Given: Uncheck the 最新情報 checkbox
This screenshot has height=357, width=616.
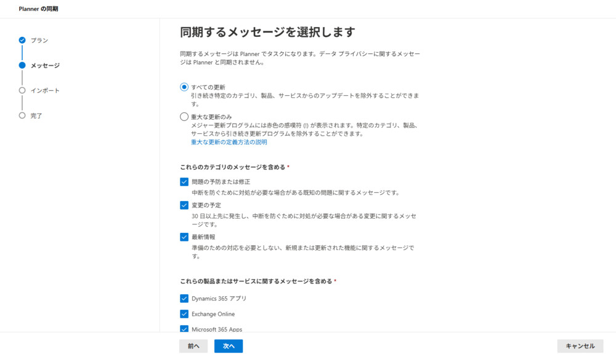Looking at the screenshot, I should pos(184,237).
